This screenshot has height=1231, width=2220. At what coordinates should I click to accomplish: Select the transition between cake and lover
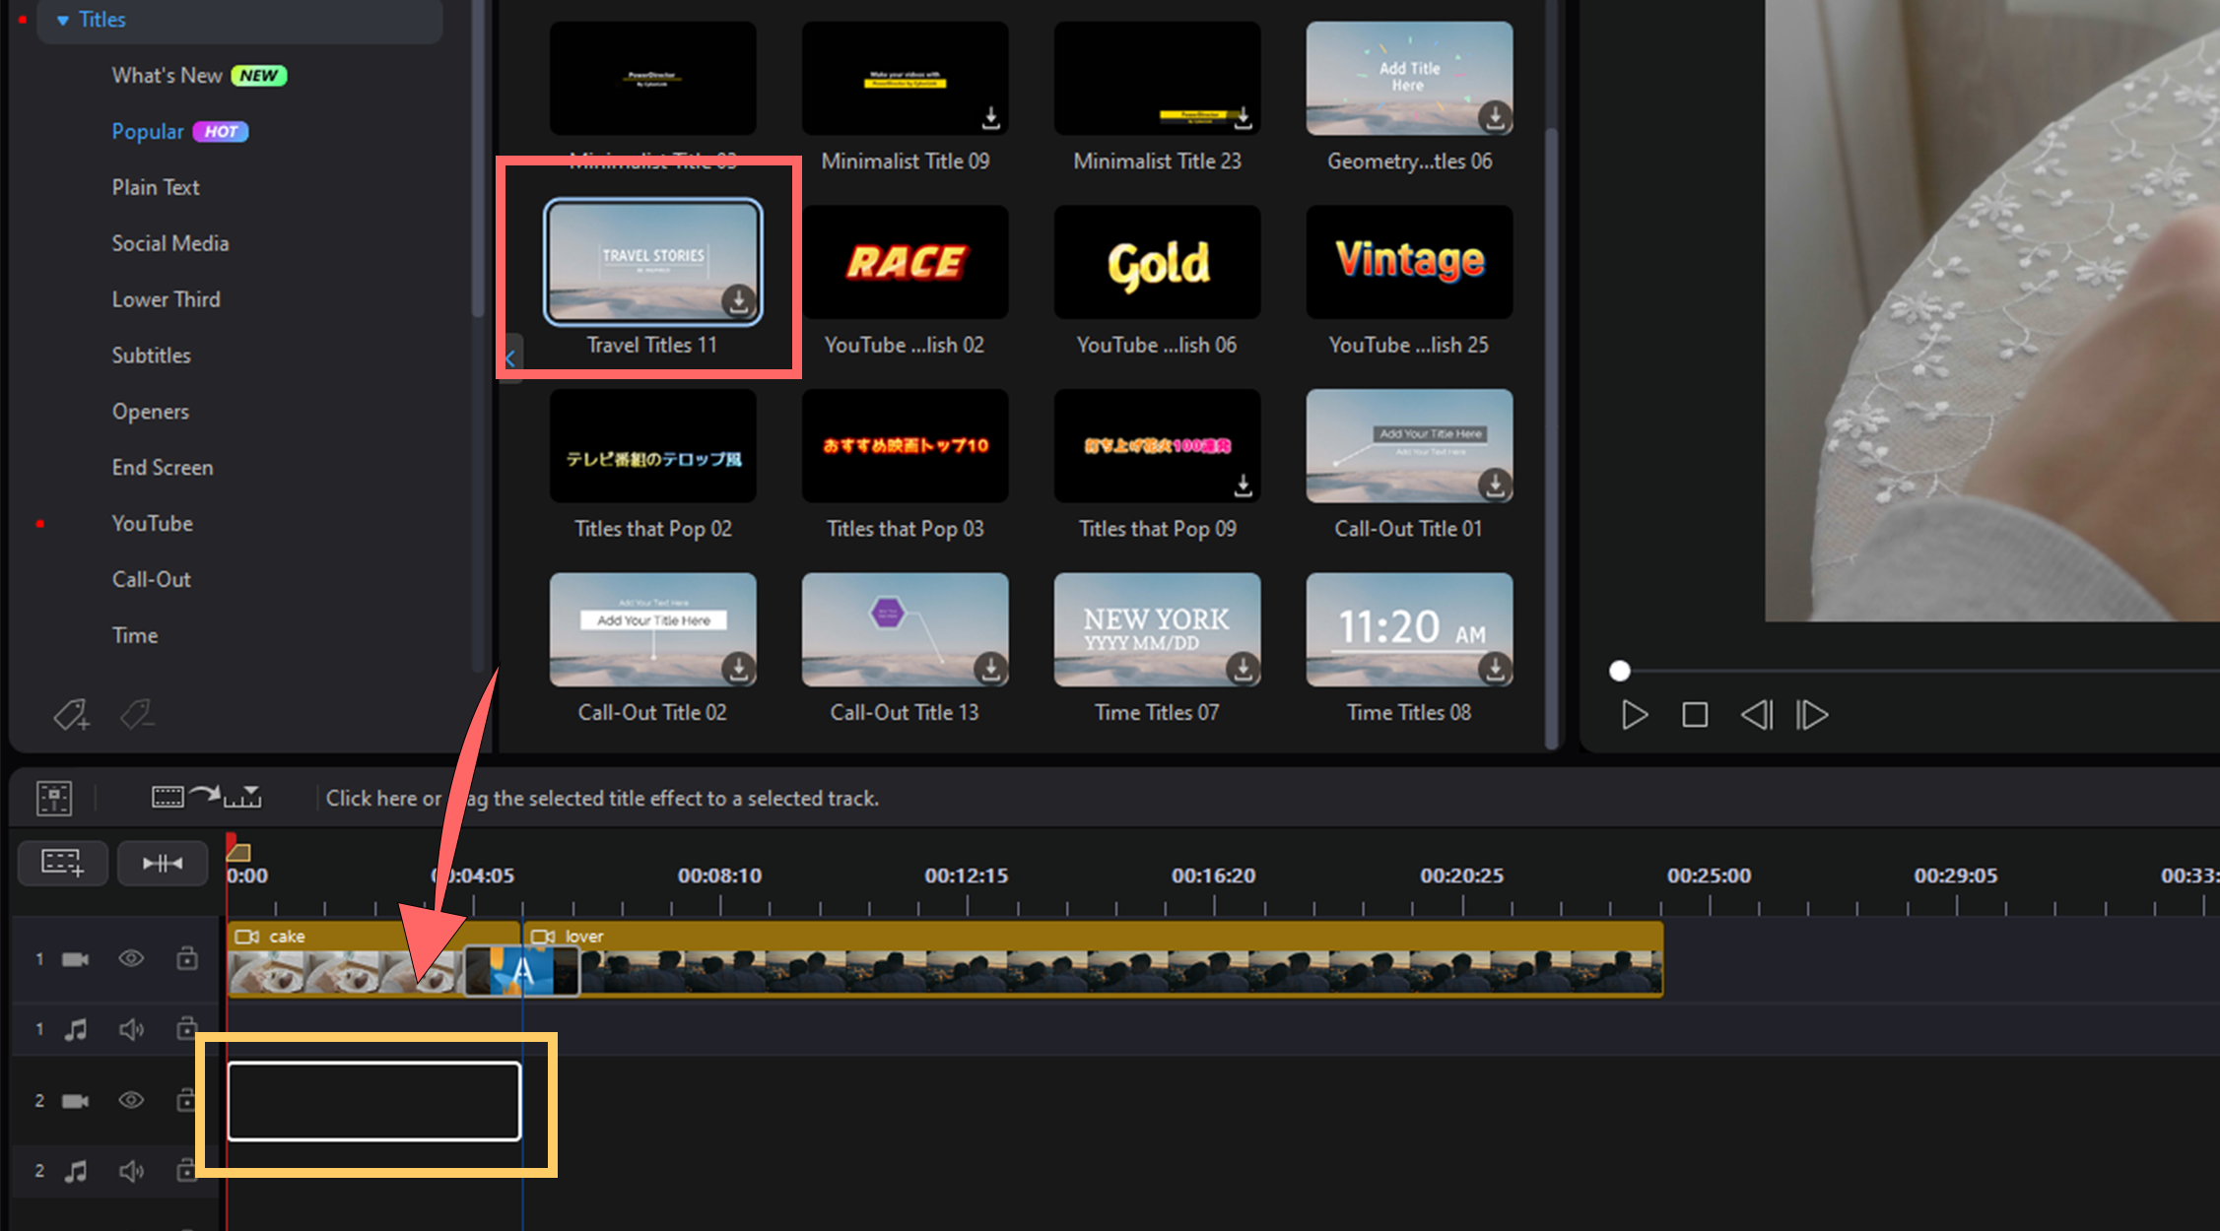click(521, 972)
